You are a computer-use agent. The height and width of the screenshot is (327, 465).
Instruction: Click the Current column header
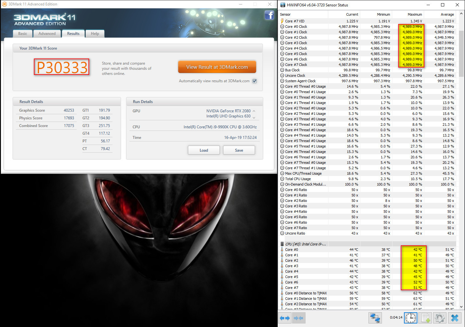pos(344,14)
